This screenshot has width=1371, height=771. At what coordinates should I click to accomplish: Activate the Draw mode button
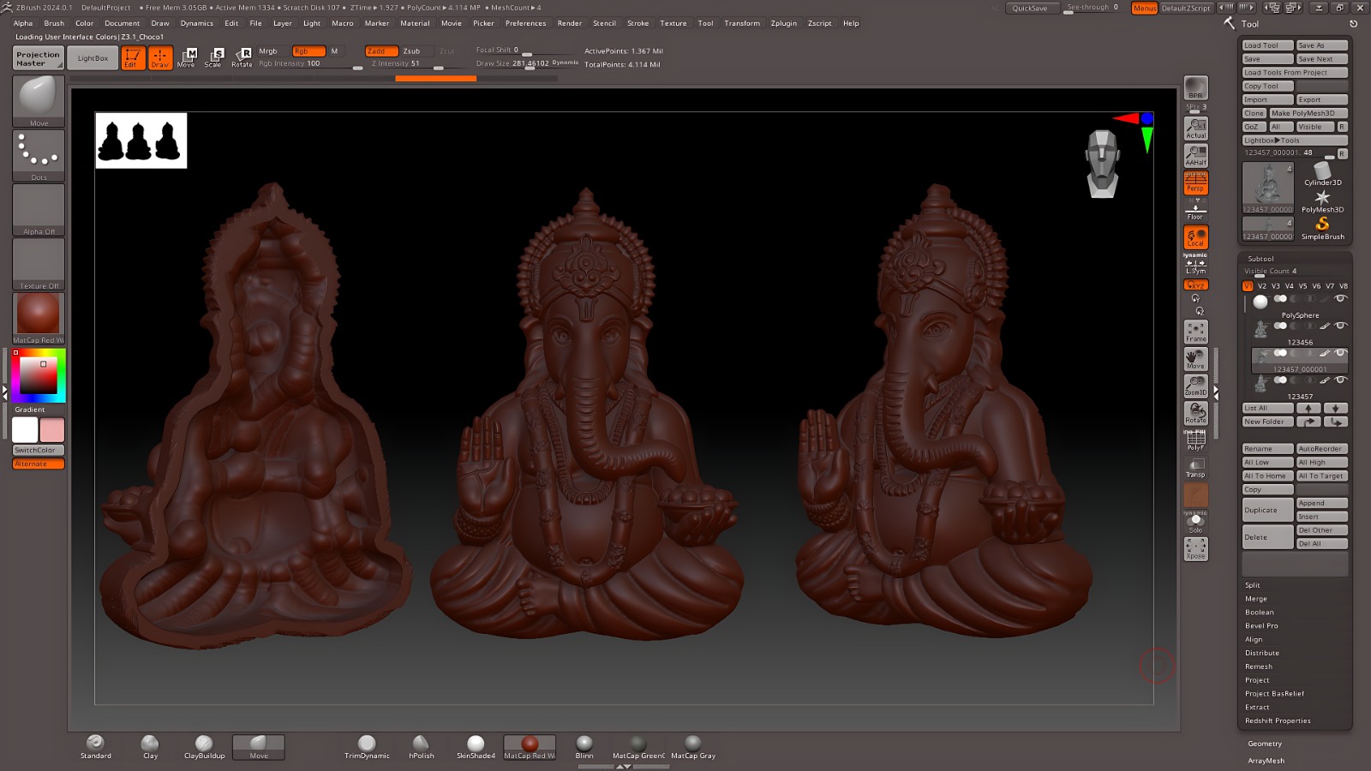pyautogui.click(x=160, y=57)
